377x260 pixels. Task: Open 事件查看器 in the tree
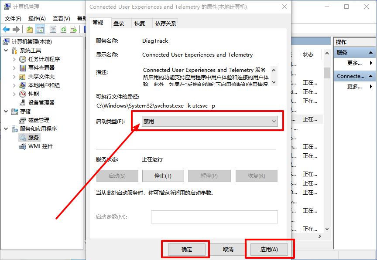click(x=41, y=68)
